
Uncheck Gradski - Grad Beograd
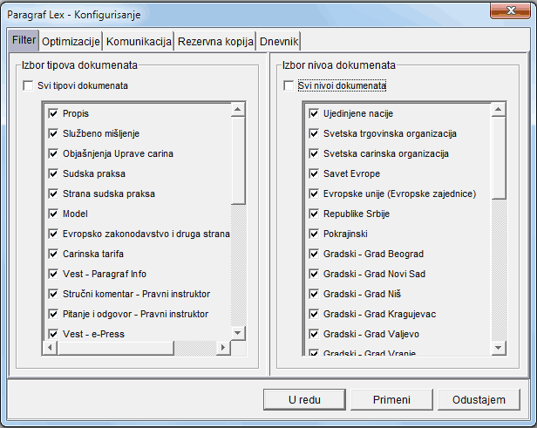point(314,254)
